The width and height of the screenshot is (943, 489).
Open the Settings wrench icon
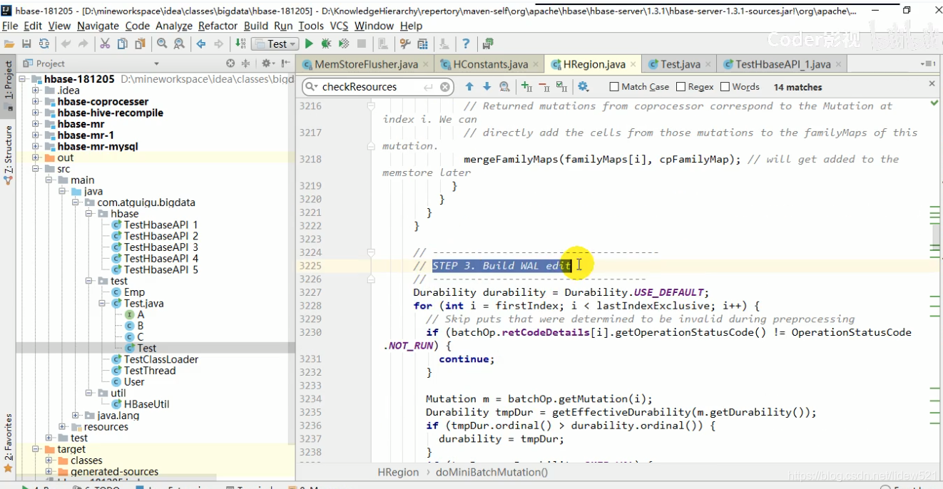pyautogui.click(x=405, y=43)
